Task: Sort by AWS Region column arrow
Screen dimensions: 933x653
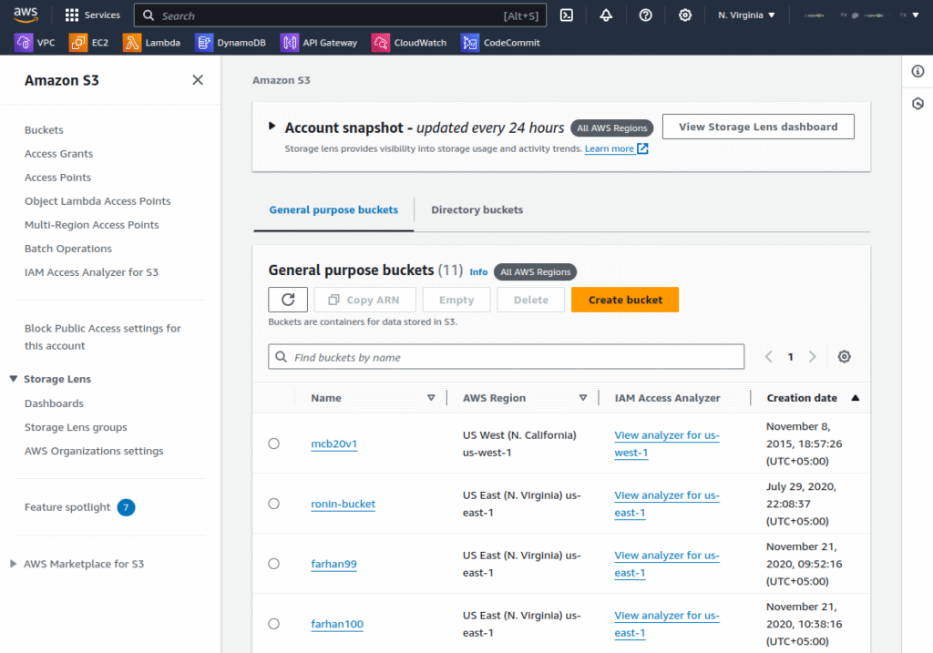Action: [x=583, y=398]
